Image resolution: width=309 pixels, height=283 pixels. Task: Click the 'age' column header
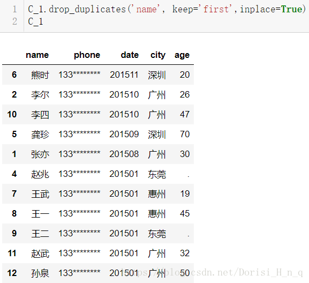[x=182, y=55]
